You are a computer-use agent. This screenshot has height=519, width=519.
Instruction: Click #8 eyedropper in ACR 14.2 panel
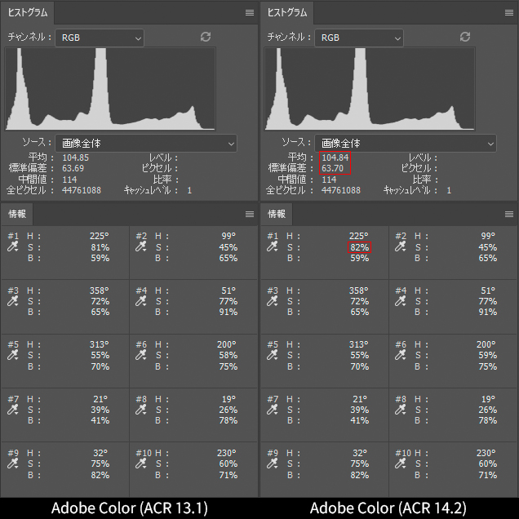(x=400, y=410)
